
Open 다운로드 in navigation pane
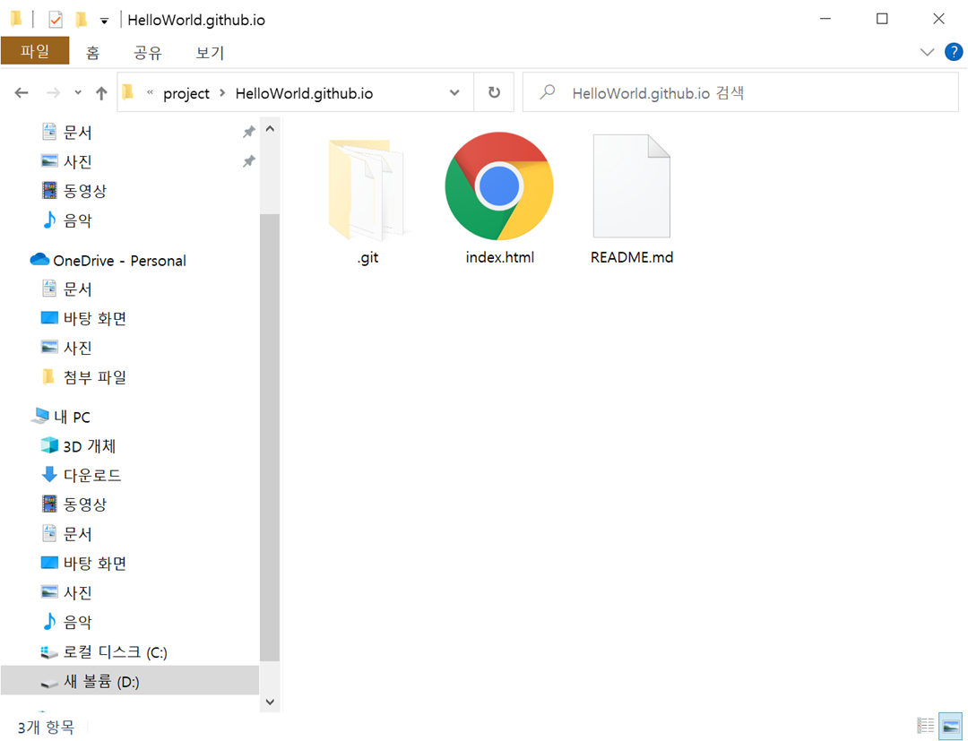[92, 475]
